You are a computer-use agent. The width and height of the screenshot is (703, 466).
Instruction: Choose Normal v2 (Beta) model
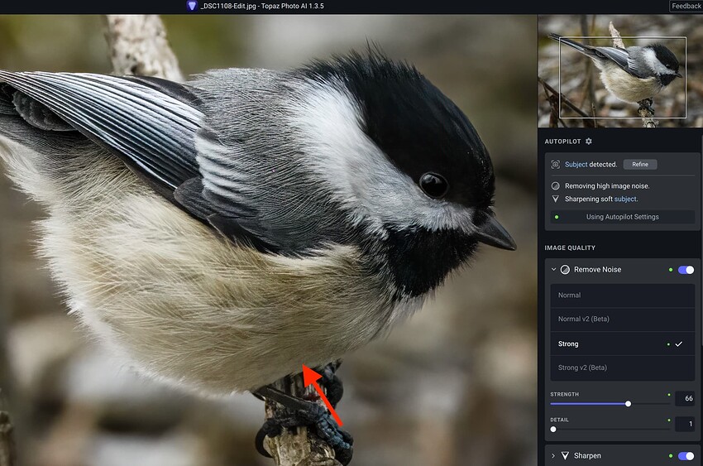tap(622, 319)
